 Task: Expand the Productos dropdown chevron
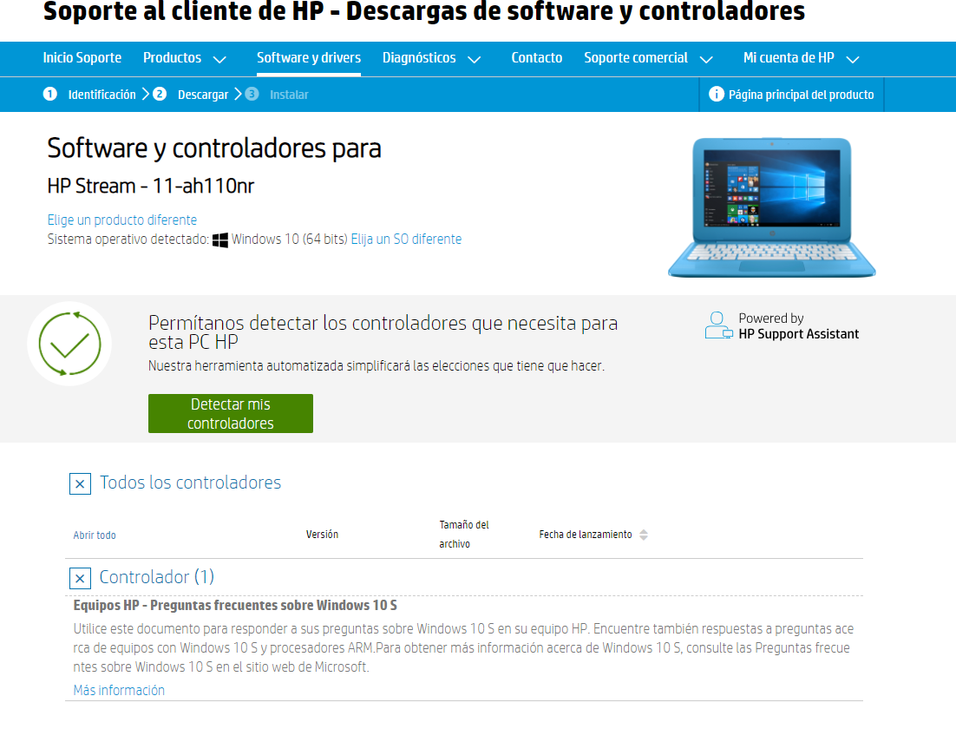point(219,59)
